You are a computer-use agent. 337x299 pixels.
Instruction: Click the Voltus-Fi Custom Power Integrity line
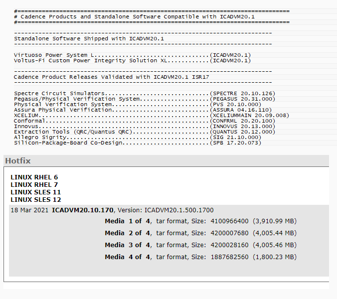click(x=133, y=61)
